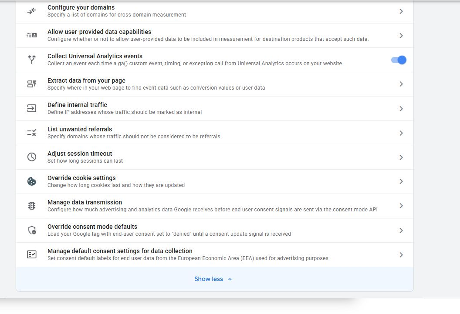Click the Define internal traffic arrow-box icon
Image resolution: width=460 pixels, height=314 pixels.
pos(32,108)
